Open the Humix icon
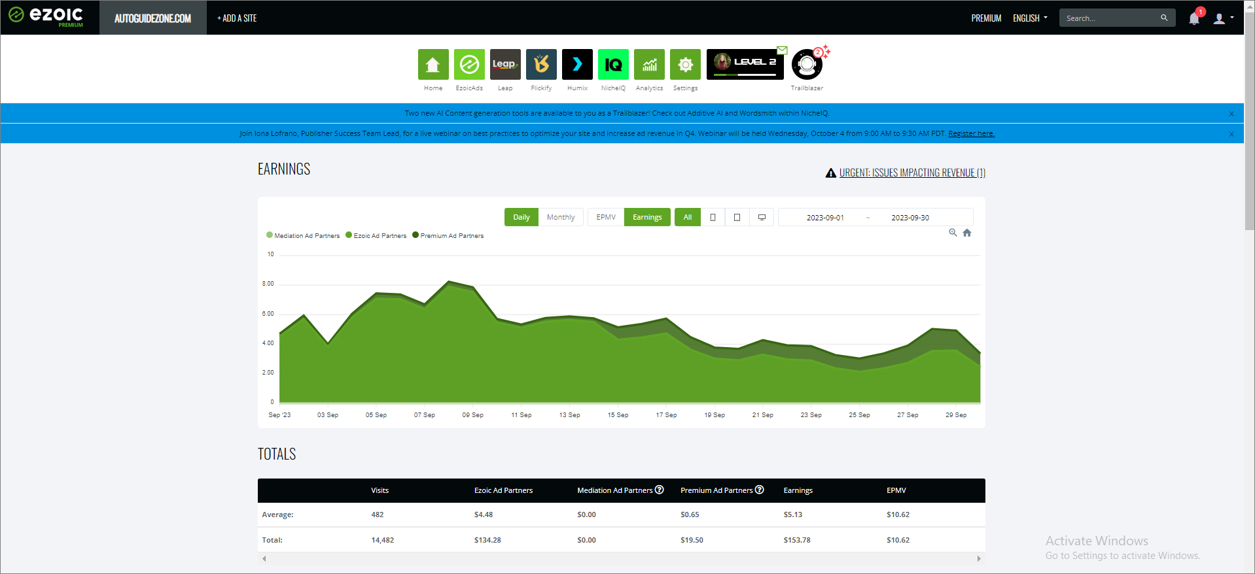The image size is (1255, 574). [577, 64]
